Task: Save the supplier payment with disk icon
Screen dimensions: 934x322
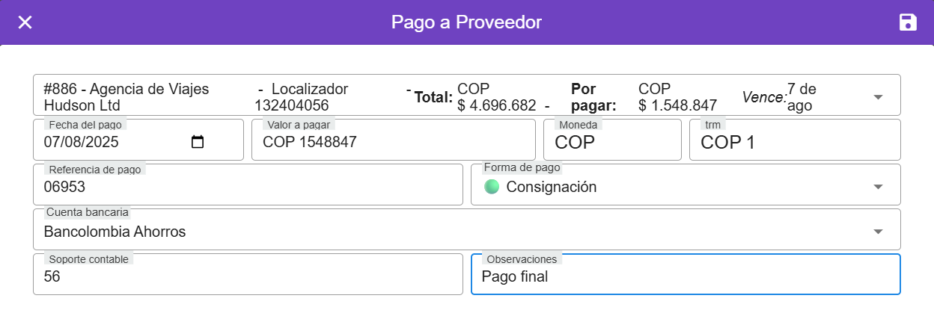Action: tap(908, 22)
